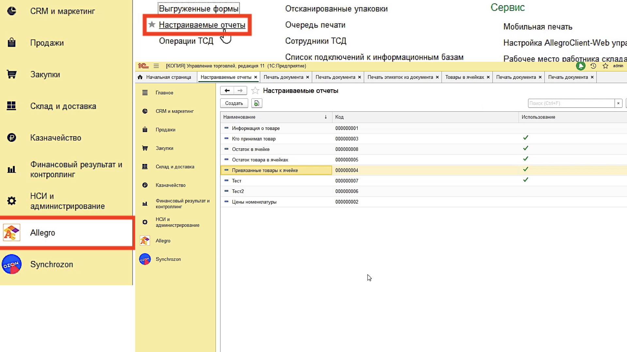Toggle the usage checkmark for Остаток в ячейке
Viewport: 627px width, 352px height.
pyautogui.click(x=525, y=148)
